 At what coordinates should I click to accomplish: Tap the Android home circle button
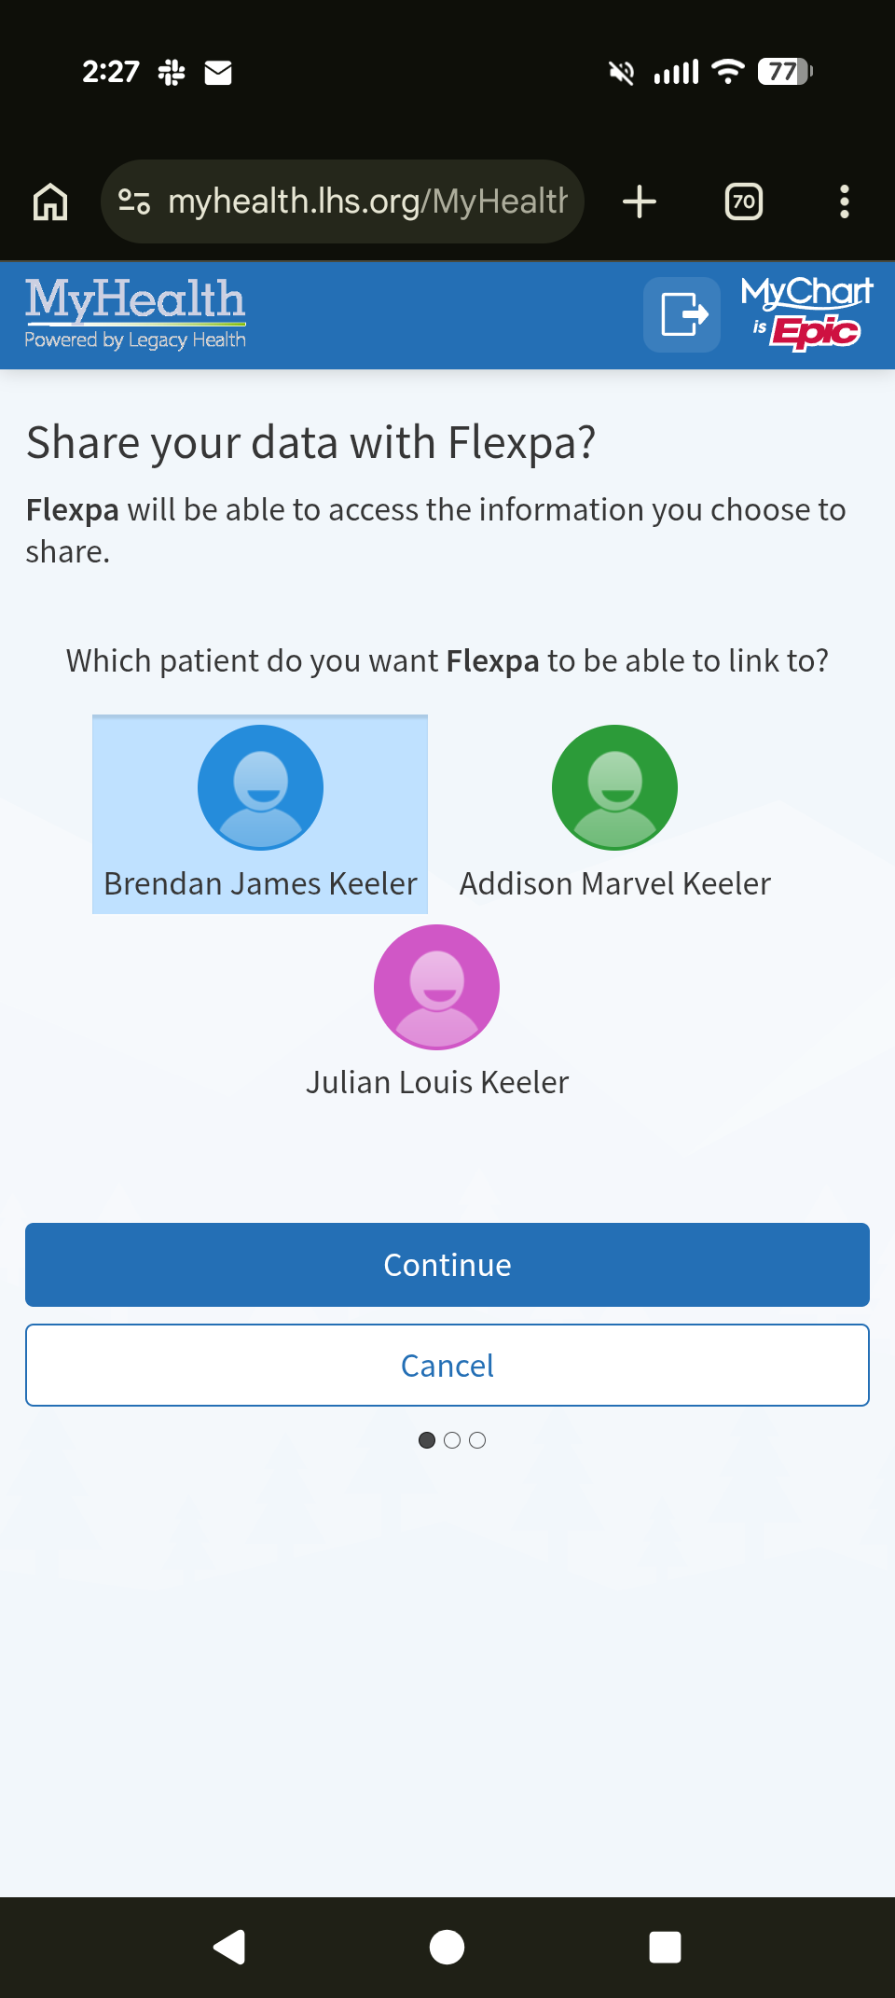tap(447, 1947)
